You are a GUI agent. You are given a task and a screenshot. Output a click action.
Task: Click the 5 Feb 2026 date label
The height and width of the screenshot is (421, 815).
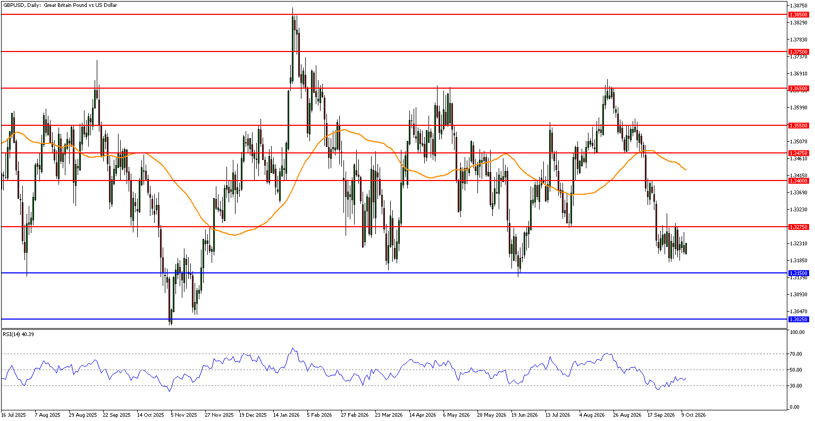click(319, 414)
